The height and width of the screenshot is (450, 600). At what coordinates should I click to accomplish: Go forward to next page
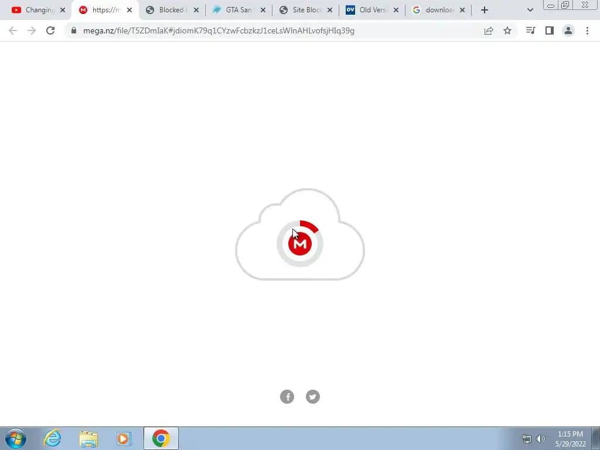32,30
